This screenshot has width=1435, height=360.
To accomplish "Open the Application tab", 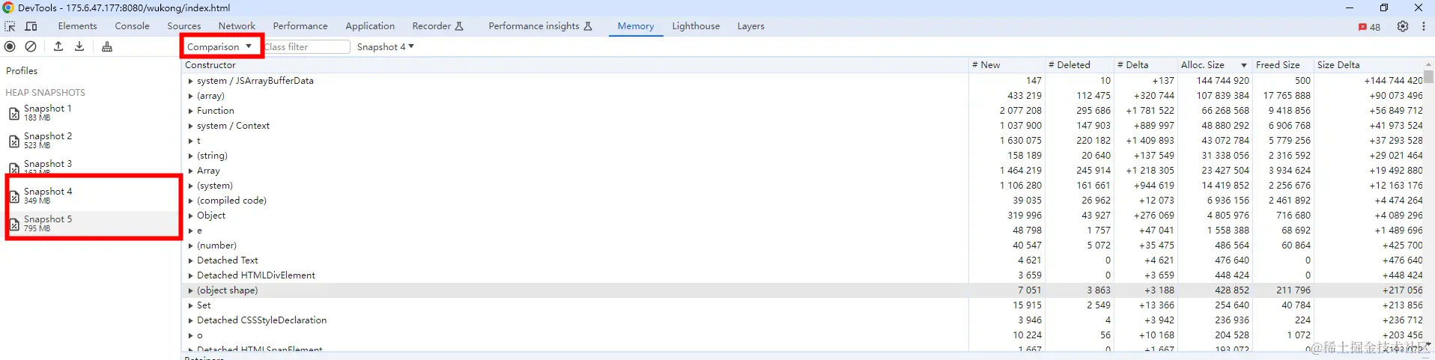I will click(x=370, y=26).
